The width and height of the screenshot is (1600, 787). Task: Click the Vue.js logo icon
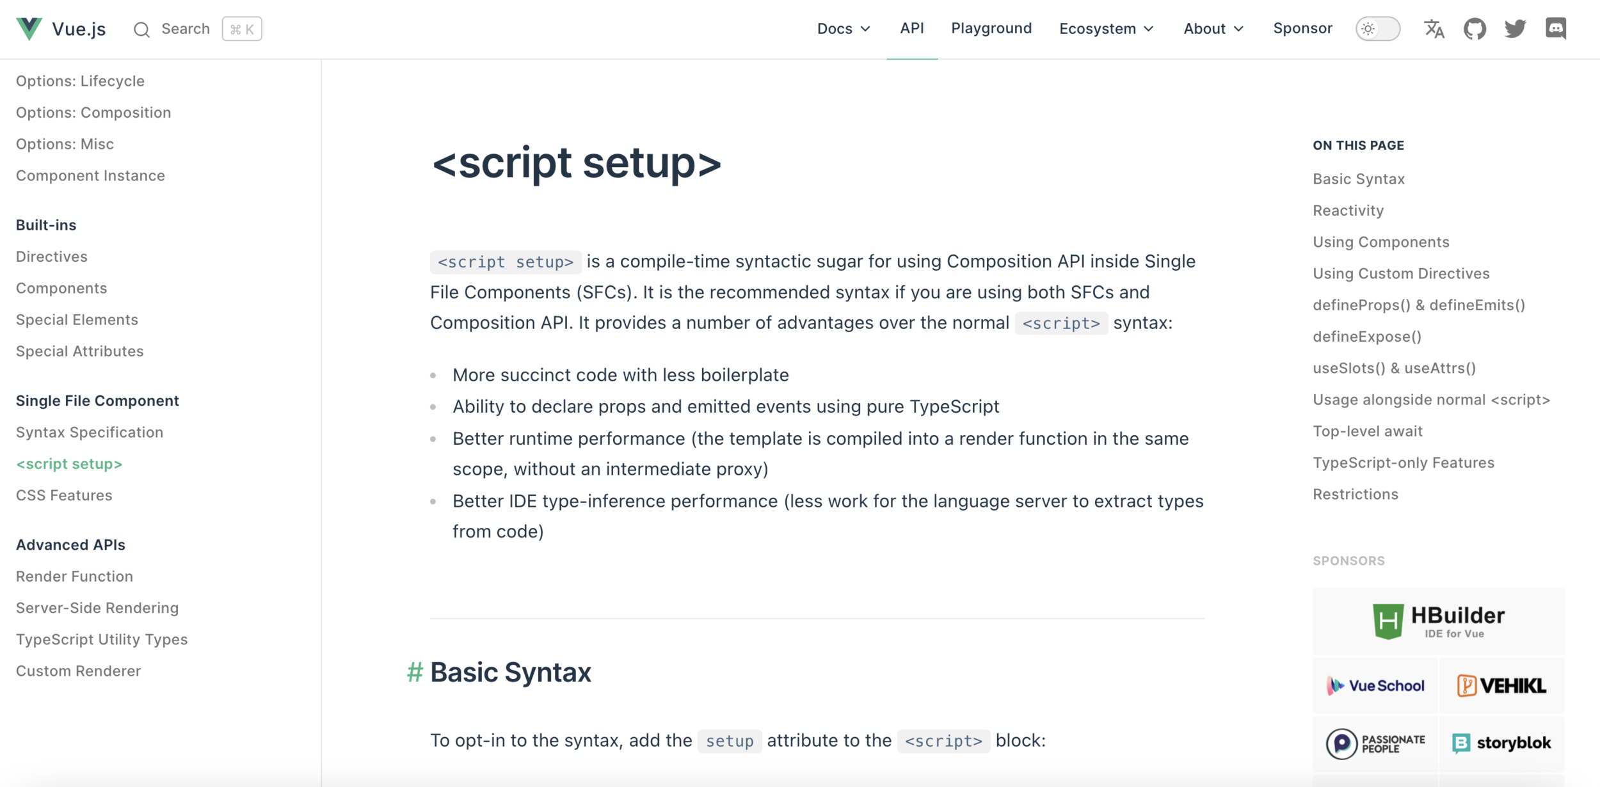click(29, 29)
